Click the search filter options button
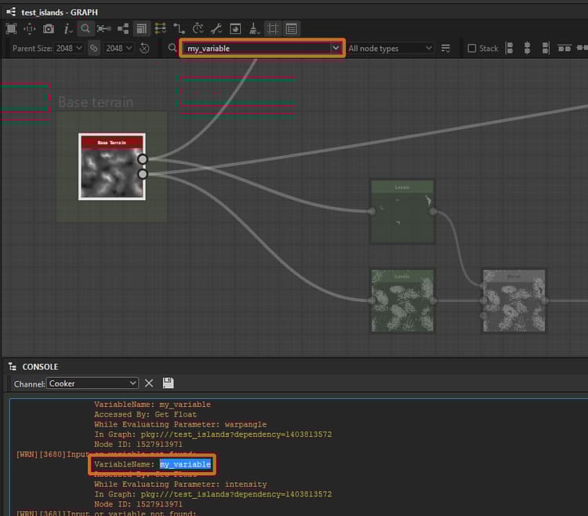This screenshot has height=516, width=588. 446,49
